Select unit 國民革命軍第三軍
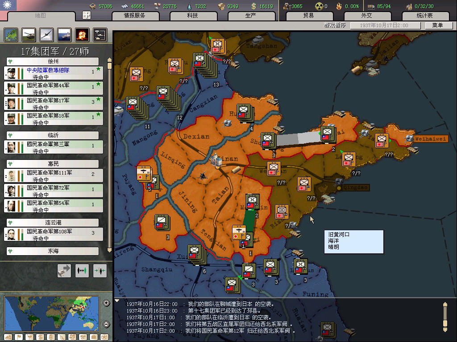457x342 pixels. (54, 147)
